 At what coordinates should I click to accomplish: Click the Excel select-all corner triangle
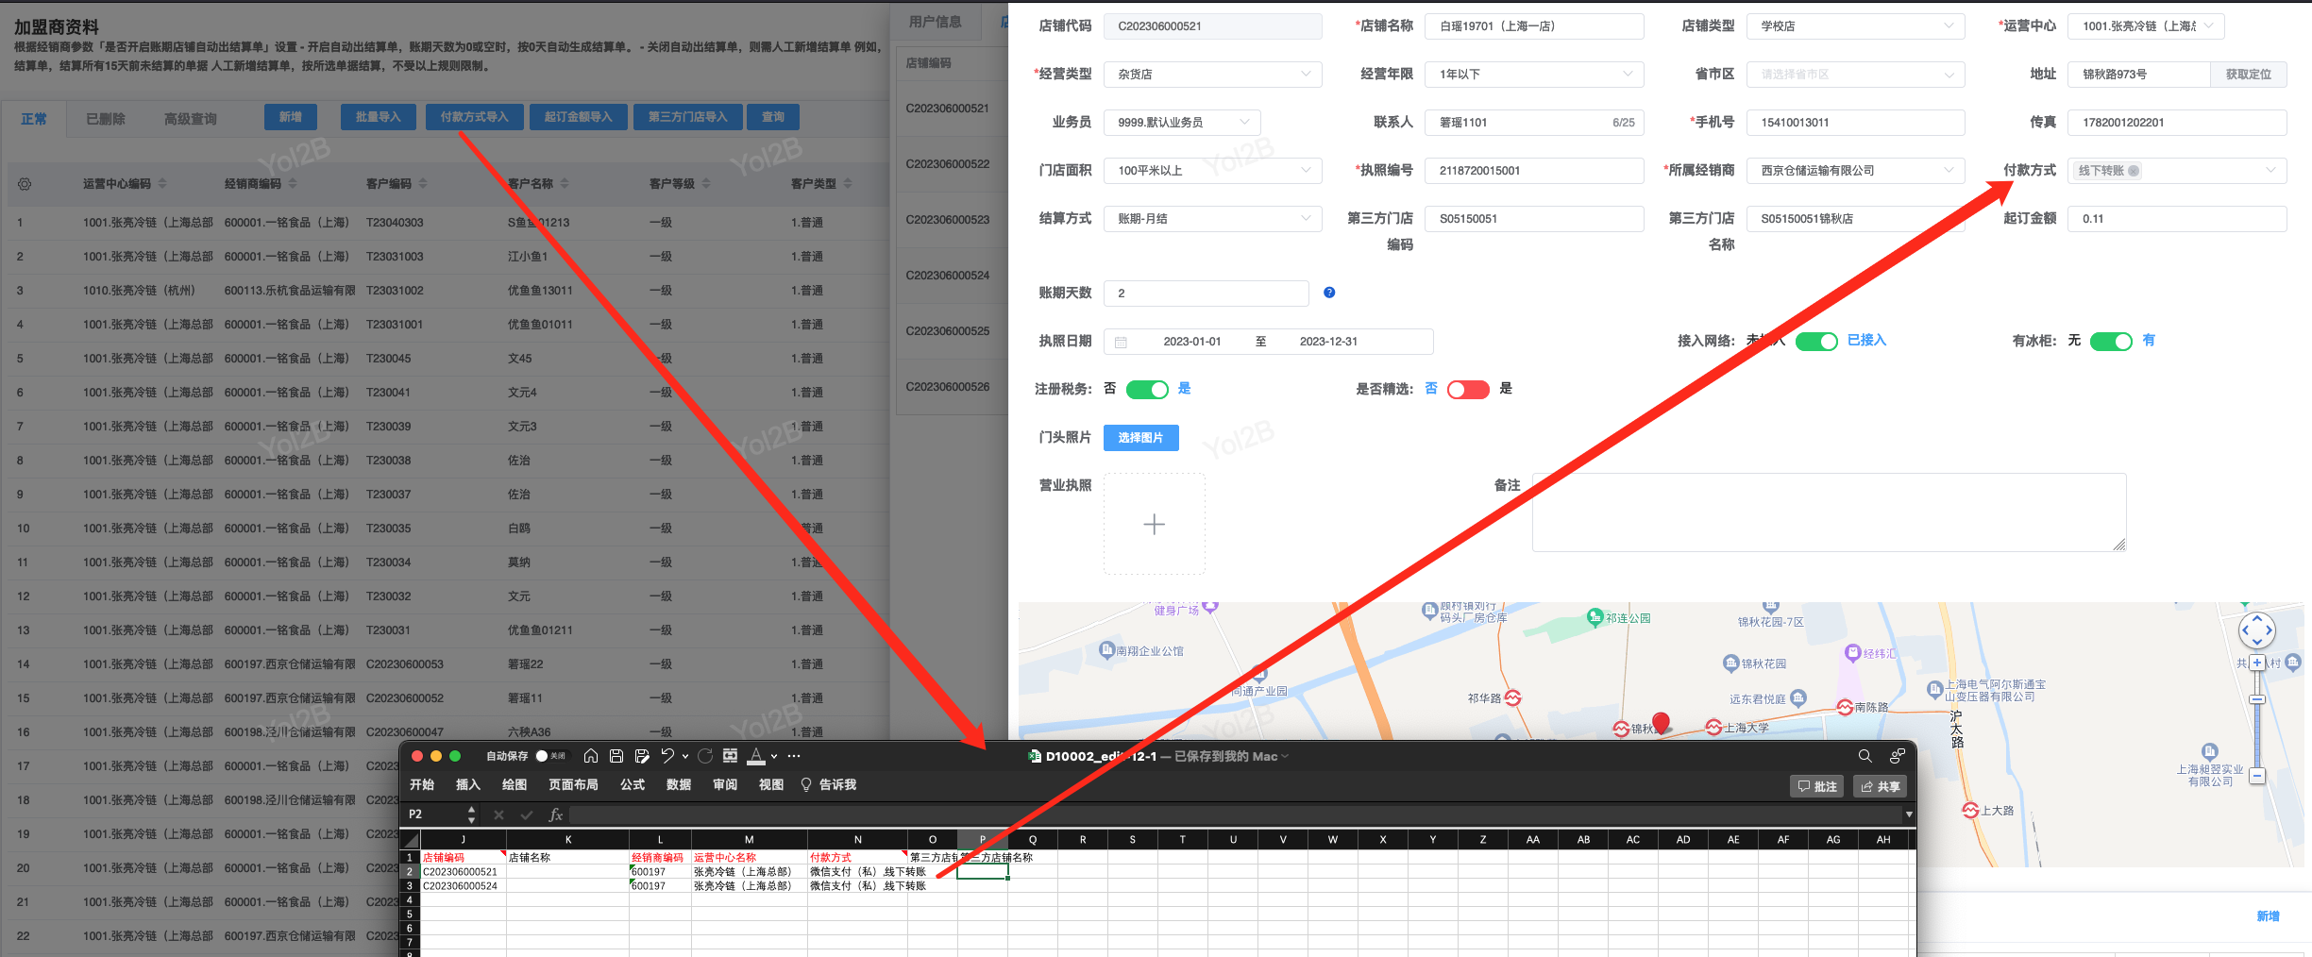(410, 839)
